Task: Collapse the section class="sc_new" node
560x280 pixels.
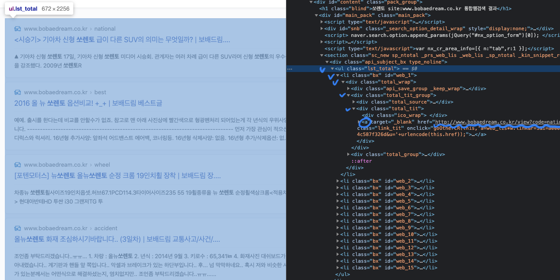Action: [322, 56]
